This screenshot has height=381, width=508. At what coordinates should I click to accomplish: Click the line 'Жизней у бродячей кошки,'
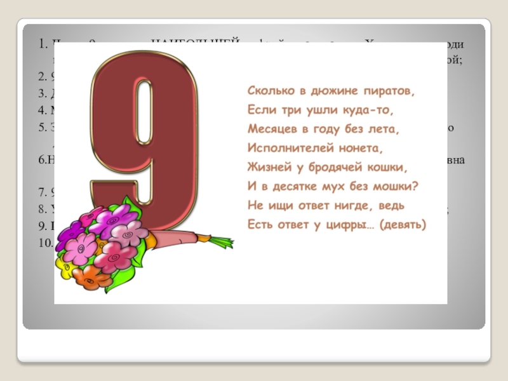click(x=326, y=168)
